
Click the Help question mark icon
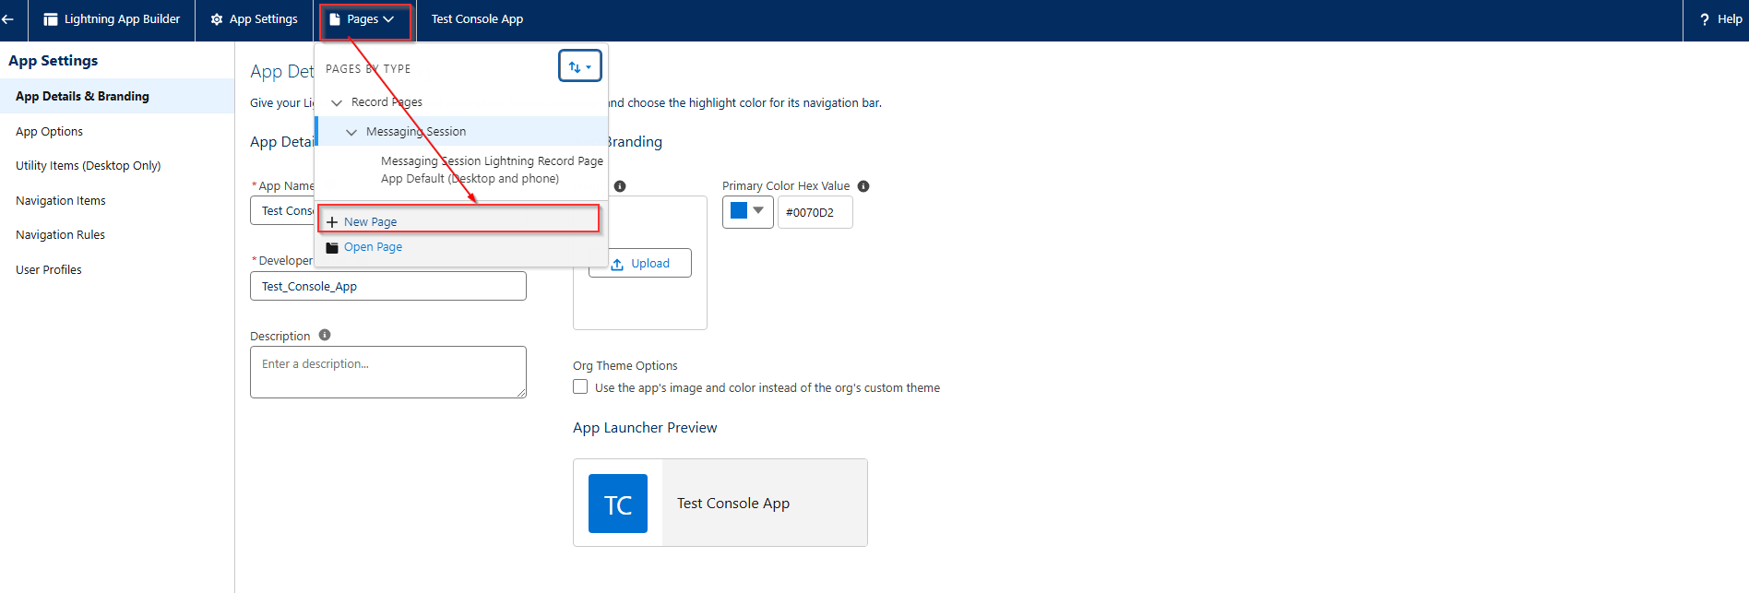[x=1704, y=19]
